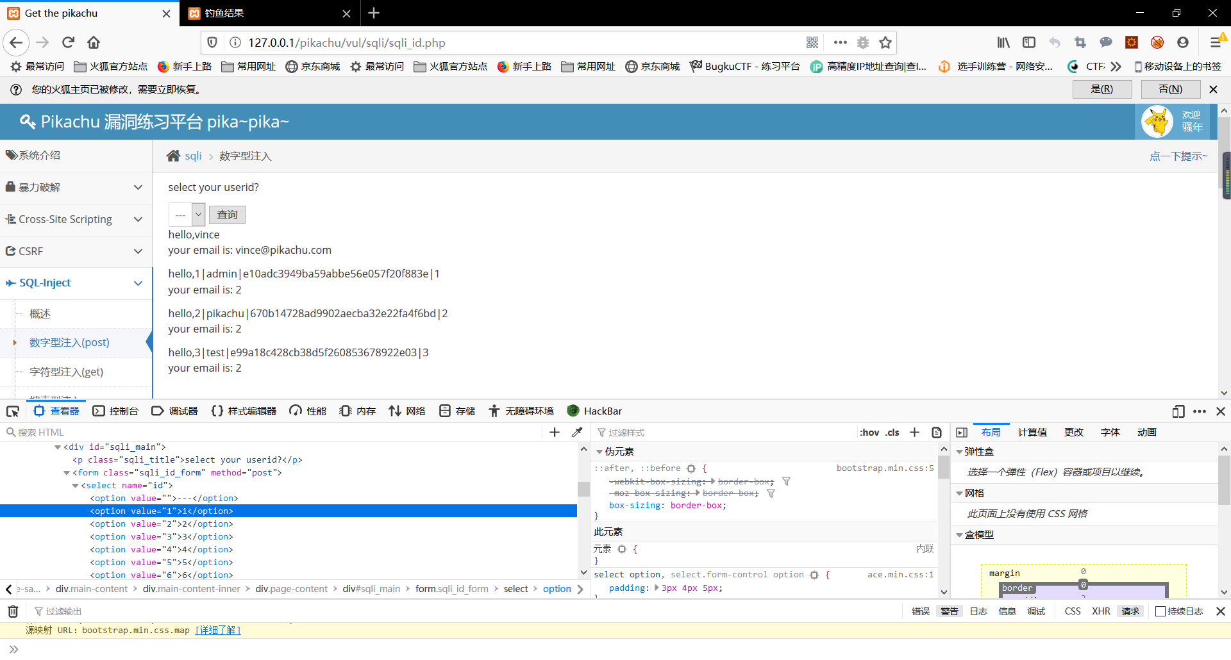The width and height of the screenshot is (1231, 660).
Task: Close the 钓鱼结果 tab
Action: point(346,13)
